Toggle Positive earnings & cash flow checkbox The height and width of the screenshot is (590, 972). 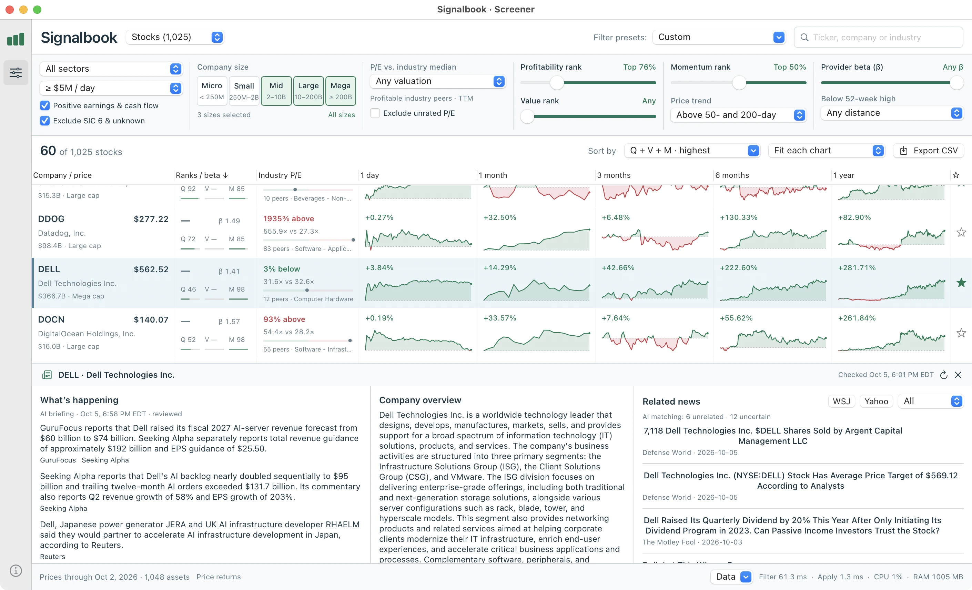coord(45,105)
